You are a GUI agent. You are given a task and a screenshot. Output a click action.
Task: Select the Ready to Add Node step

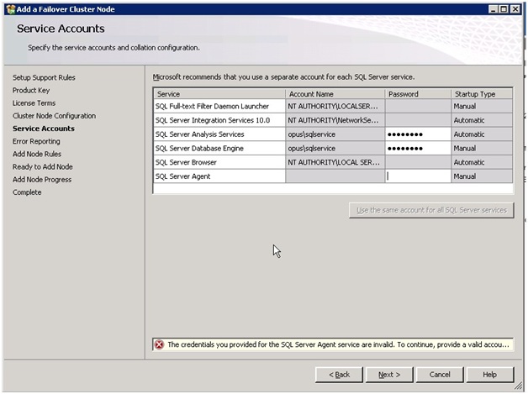coord(42,167)
